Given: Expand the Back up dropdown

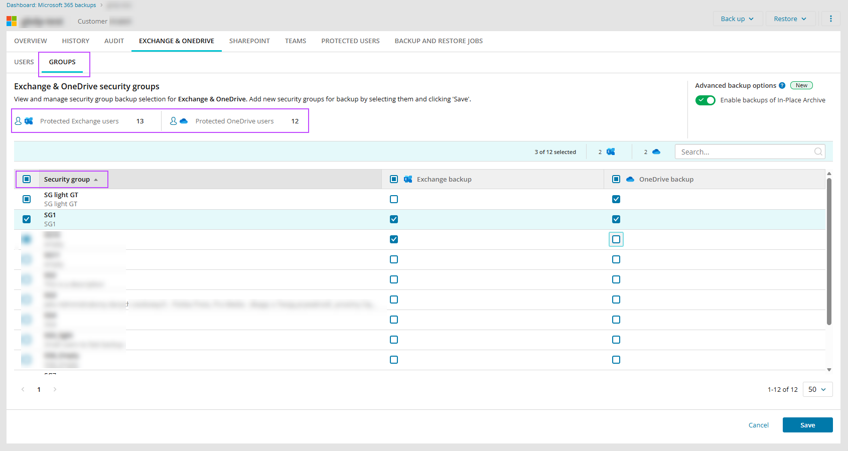Looking at the screenshot, I should tap(737, 19).
